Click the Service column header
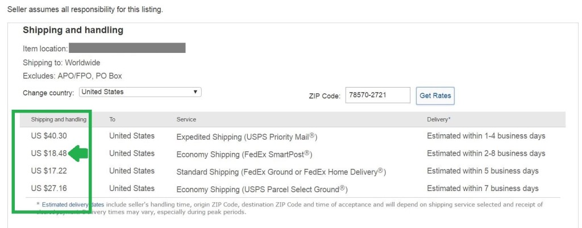 [x=186, y=119]
